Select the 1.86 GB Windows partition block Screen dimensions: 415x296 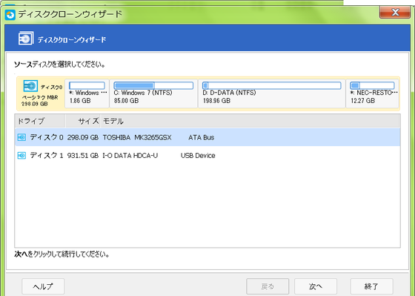(87, 93)
